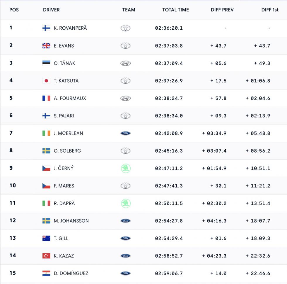The height and width of the screenshot is (284, 287).
Task: Click the DIFF PREV column header
Action: tap(222, 10)
